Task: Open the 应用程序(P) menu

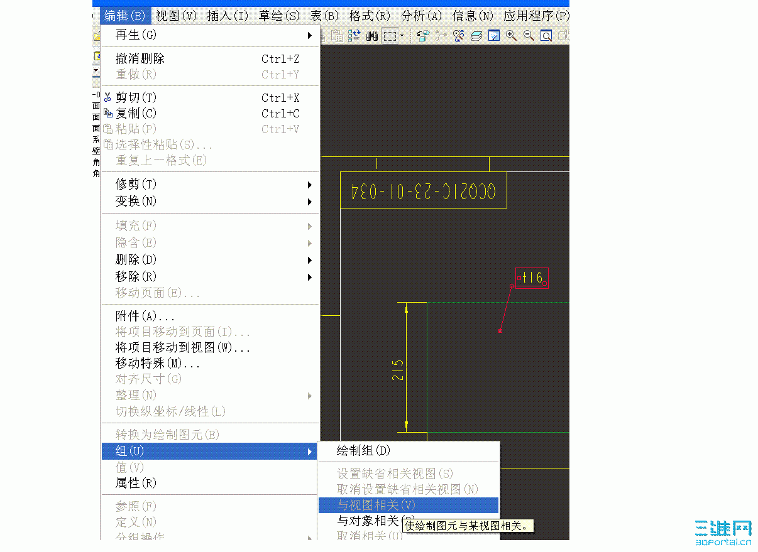Action: (x=536, y=16)
